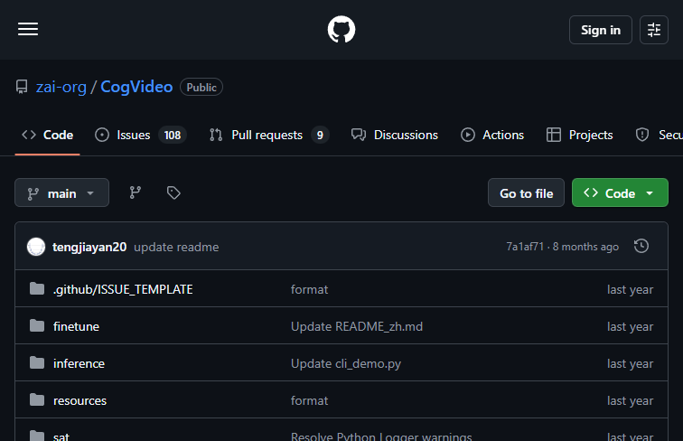Select the Code tab

tap(48, 135)
